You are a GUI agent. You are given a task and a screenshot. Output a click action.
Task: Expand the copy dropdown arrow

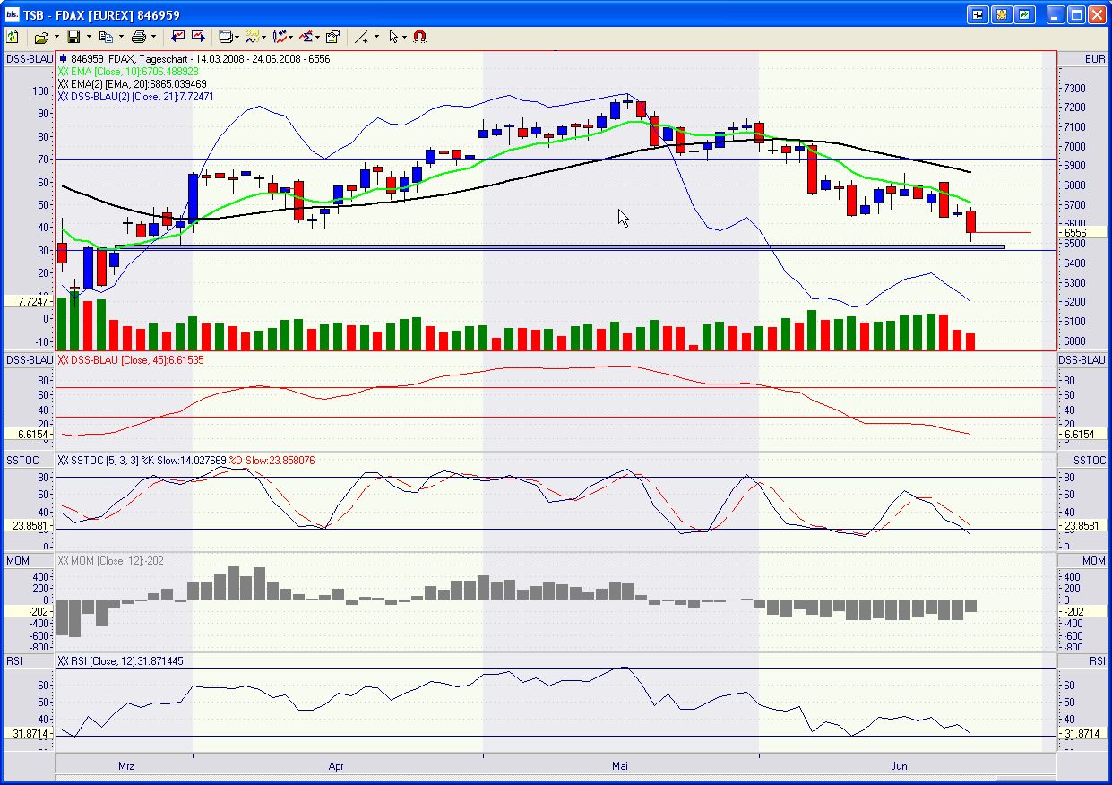point(120,37)
